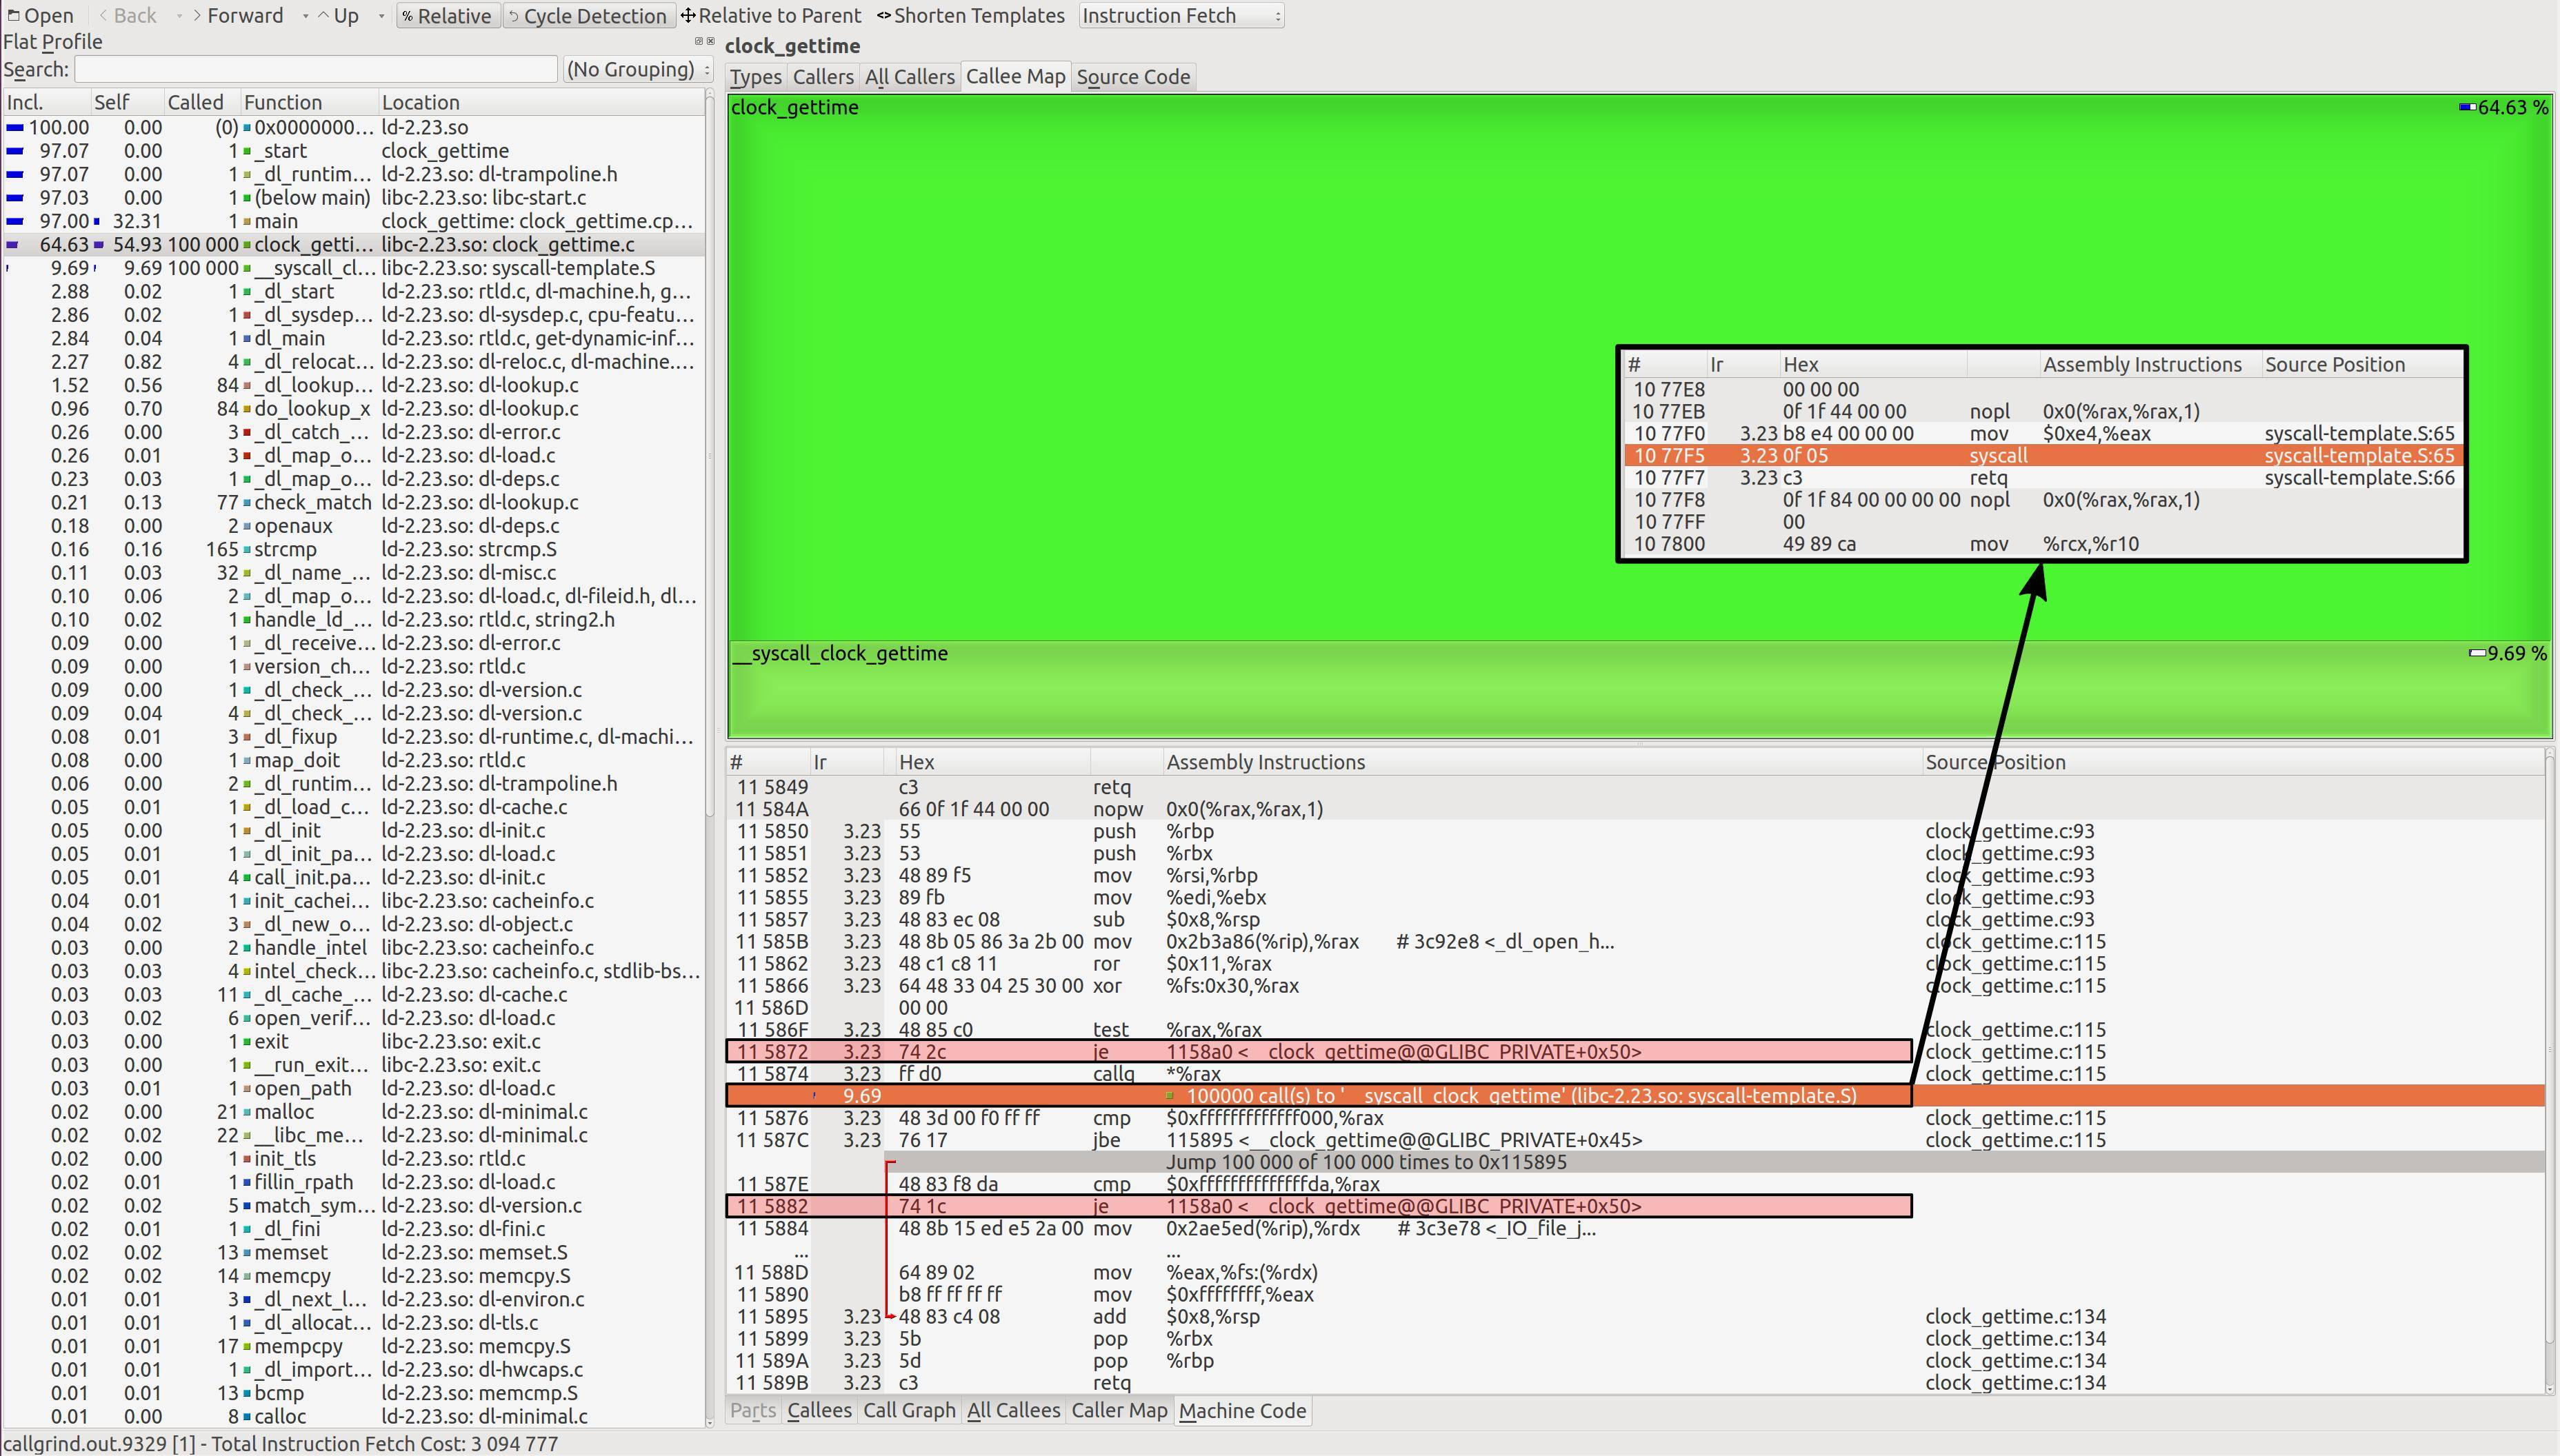Toggle Shorten Templates option

point(977,16)
